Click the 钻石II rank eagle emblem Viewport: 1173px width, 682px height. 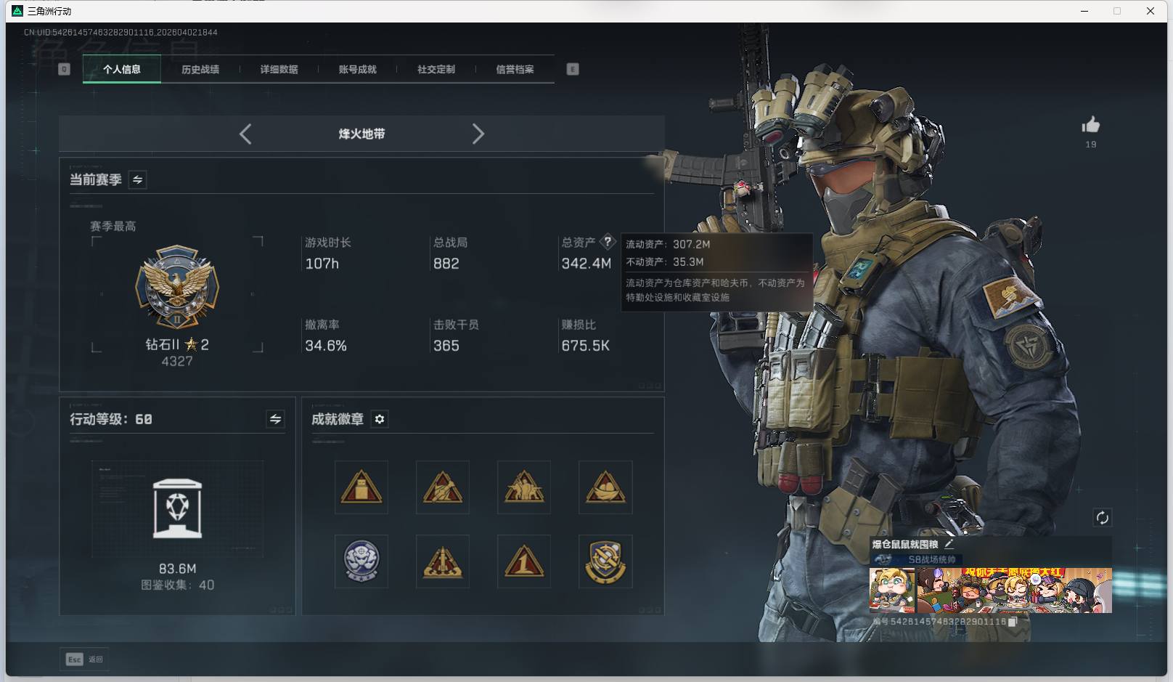tap(177, 287)
